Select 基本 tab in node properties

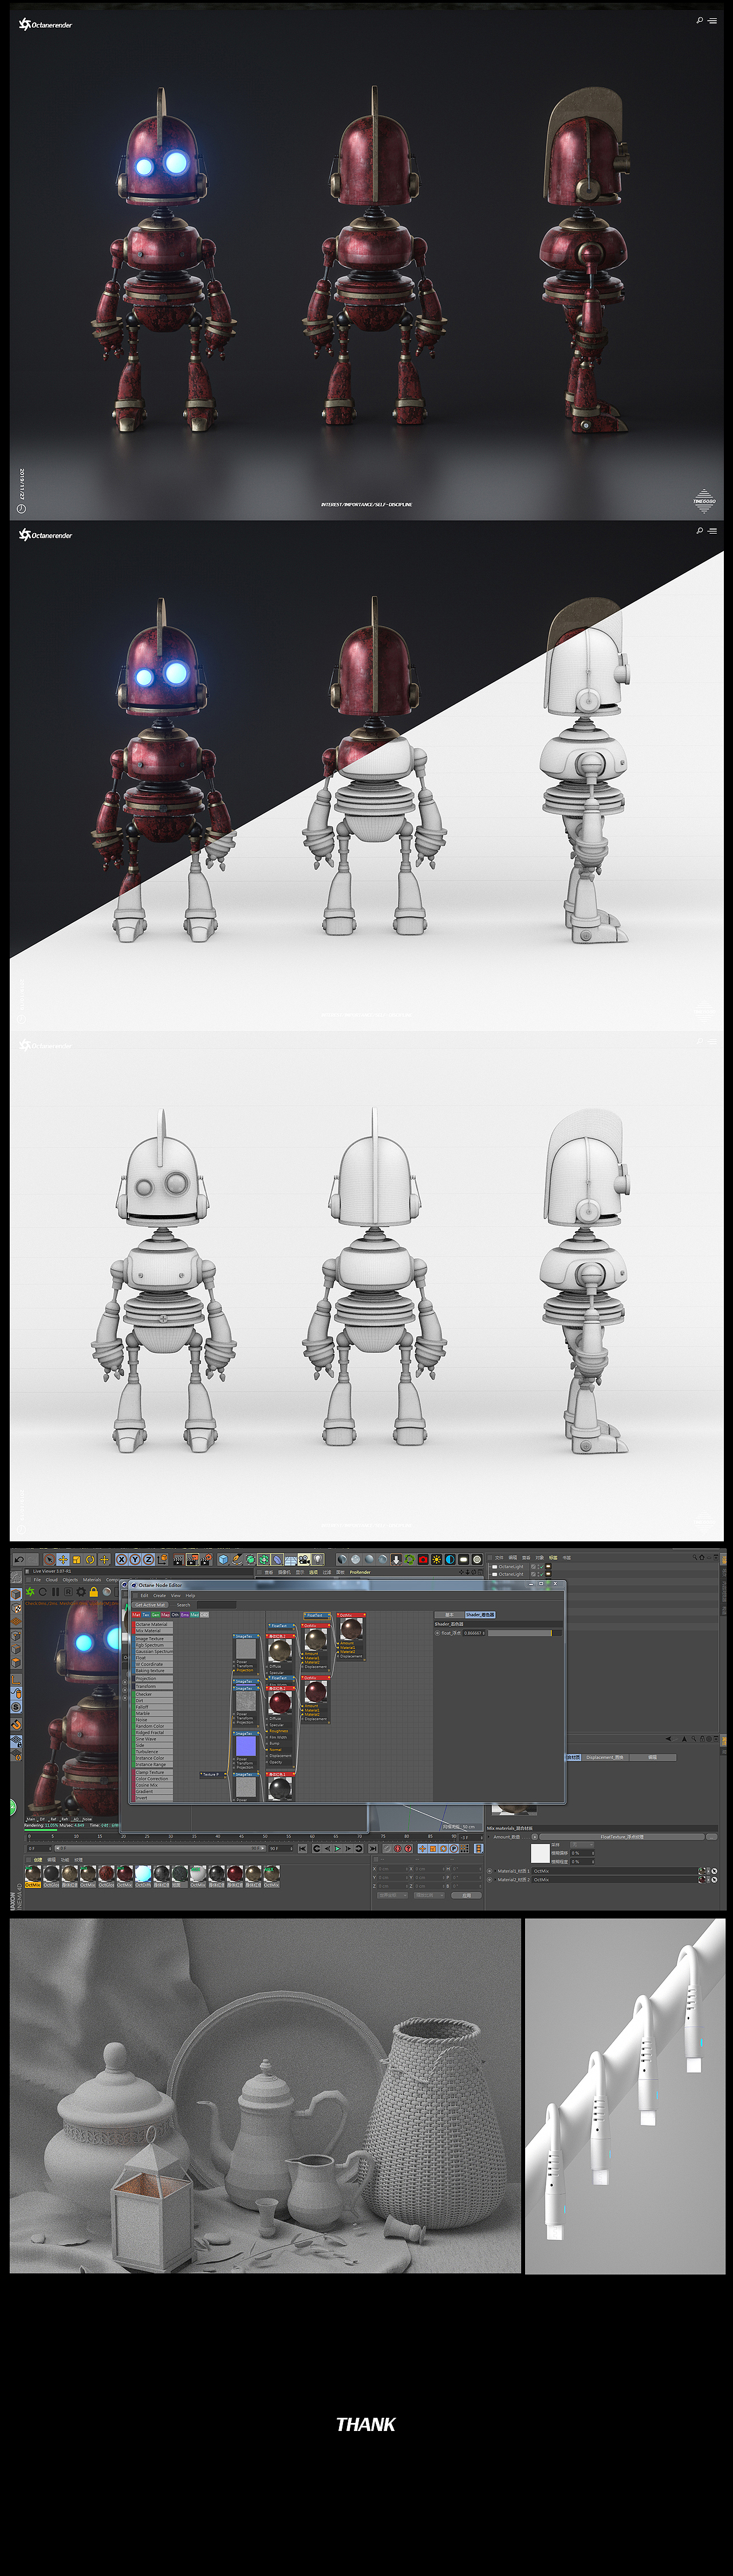(x=450, y=1614)
